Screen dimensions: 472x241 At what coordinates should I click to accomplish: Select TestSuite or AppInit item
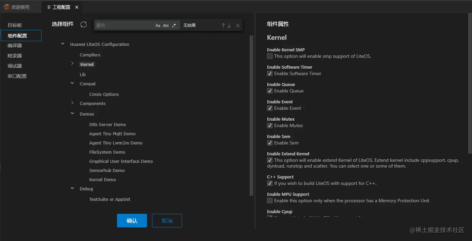[x=110, y=199]
